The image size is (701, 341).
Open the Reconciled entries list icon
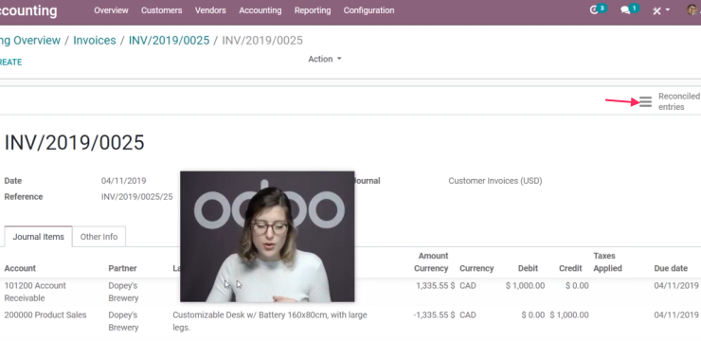pyautogui.click(x=645, y=102)
